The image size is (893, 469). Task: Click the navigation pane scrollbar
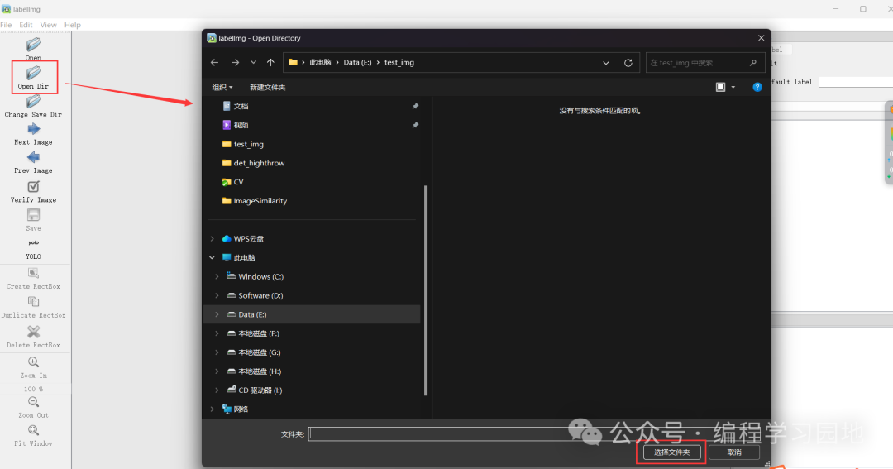click(426, 290)
